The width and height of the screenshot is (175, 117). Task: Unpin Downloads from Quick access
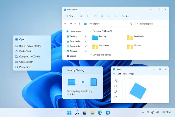pos(86,41)
